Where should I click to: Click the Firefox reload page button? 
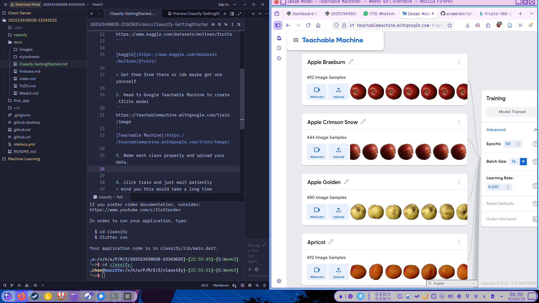(308, 25)
